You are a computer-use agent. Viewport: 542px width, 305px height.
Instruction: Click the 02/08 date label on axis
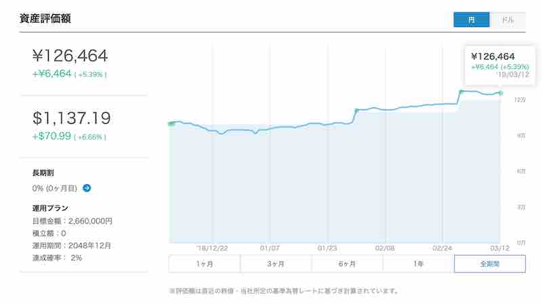tap(384, 248)
